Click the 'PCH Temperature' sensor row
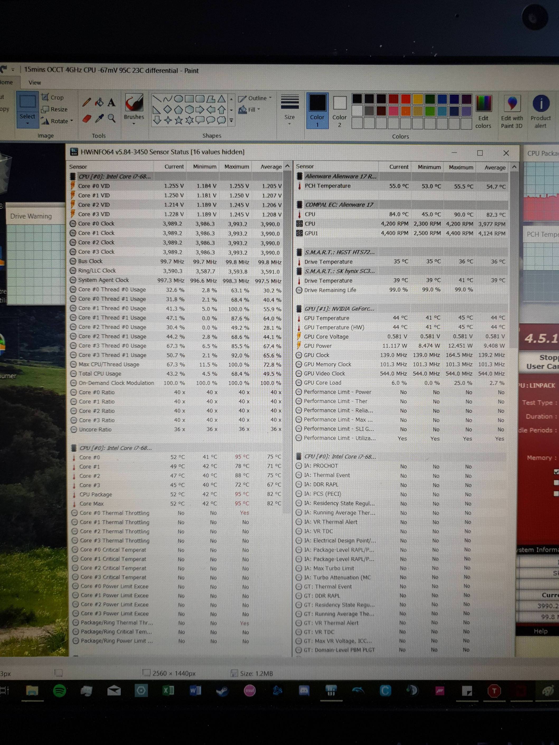The width and height of the screenshot is (559, 745). 402,186
